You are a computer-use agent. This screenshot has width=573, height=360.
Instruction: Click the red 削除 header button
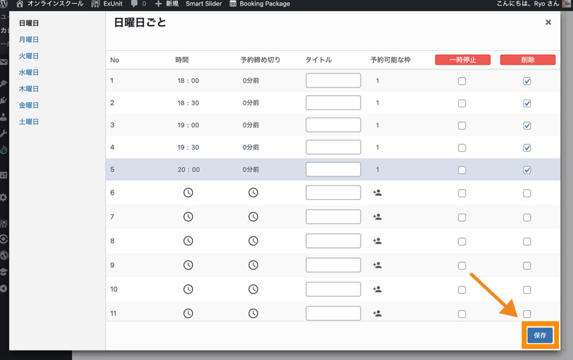527,60
